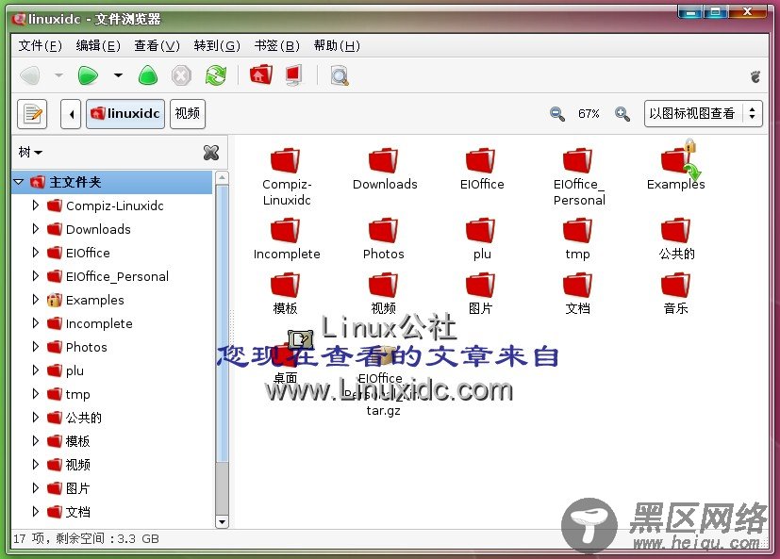Click the tree scrollbar up arrow
Viewport: 780px width, 559px height.
[222, 177]
